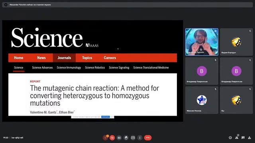
Task: Click the blue button in the screen-sharing notice bar
Action: 105,117
